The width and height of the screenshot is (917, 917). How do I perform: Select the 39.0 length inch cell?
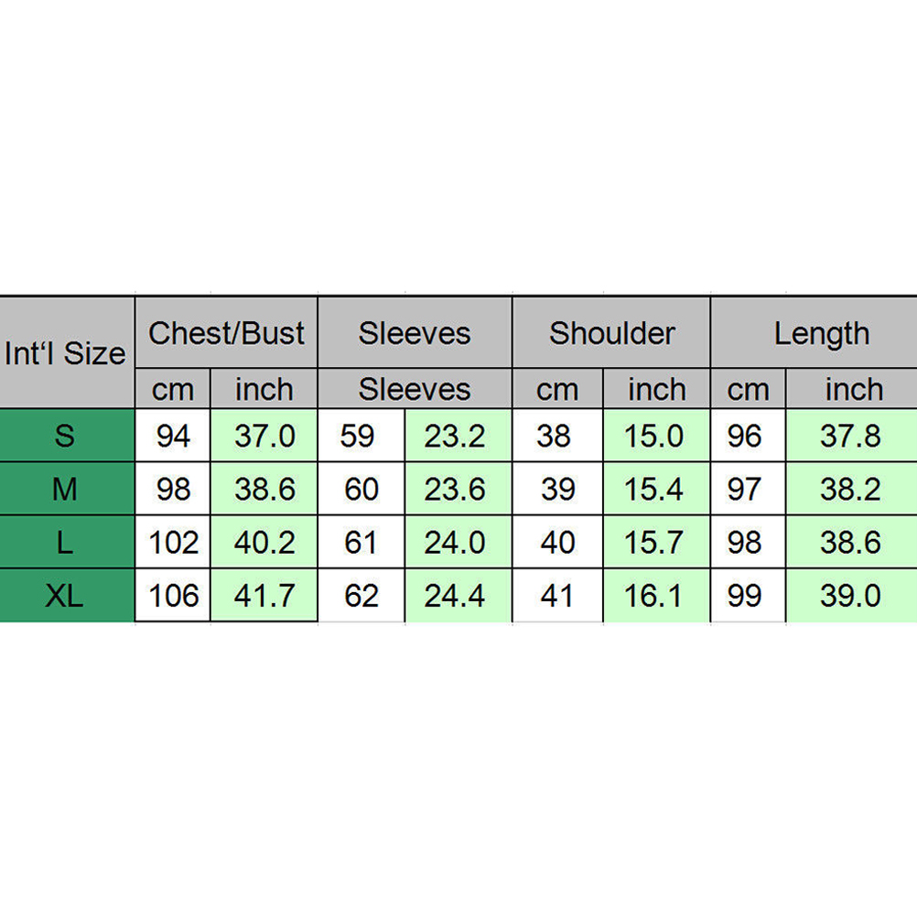[850, 597]
